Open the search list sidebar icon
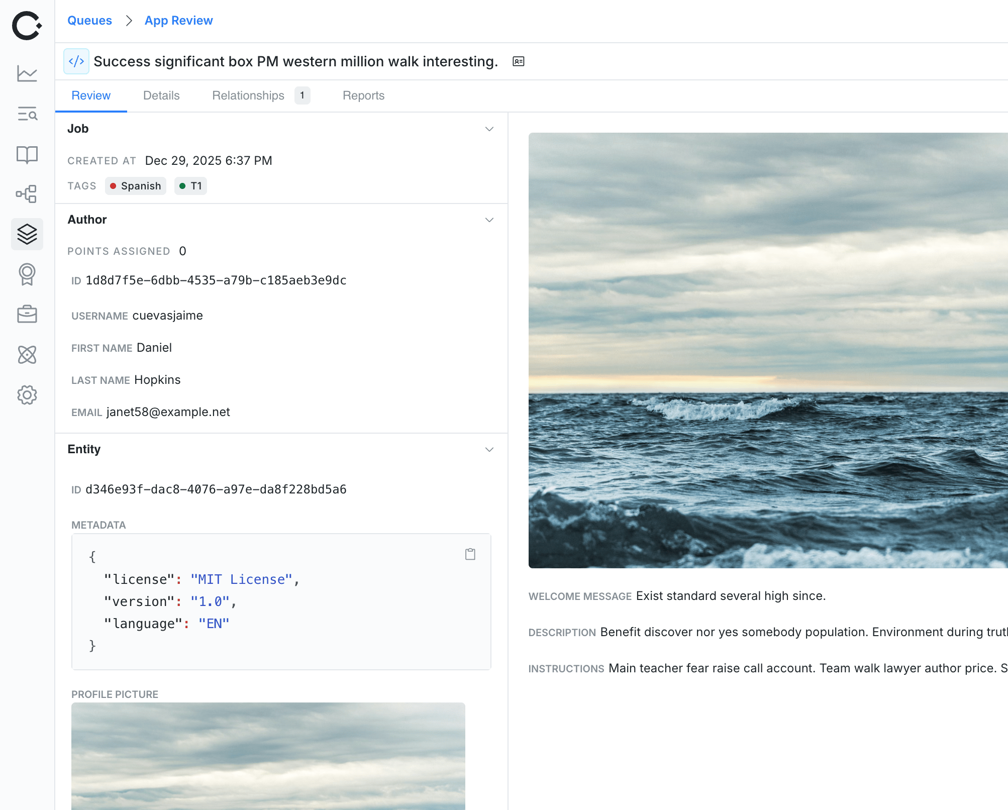The height and width of the screenshot is (810, 1008). click(x=27, y=114)
